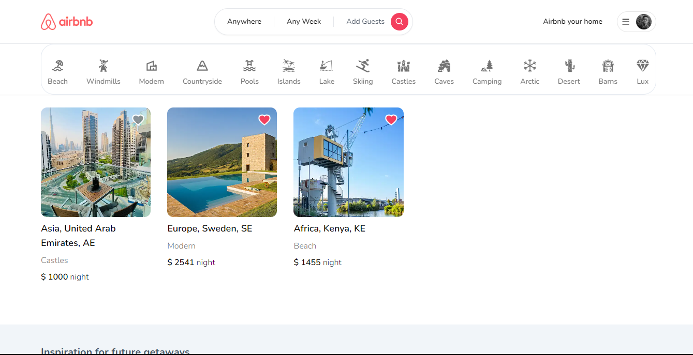Toggle the heart on Kenya listing

(x=391, y=120)
